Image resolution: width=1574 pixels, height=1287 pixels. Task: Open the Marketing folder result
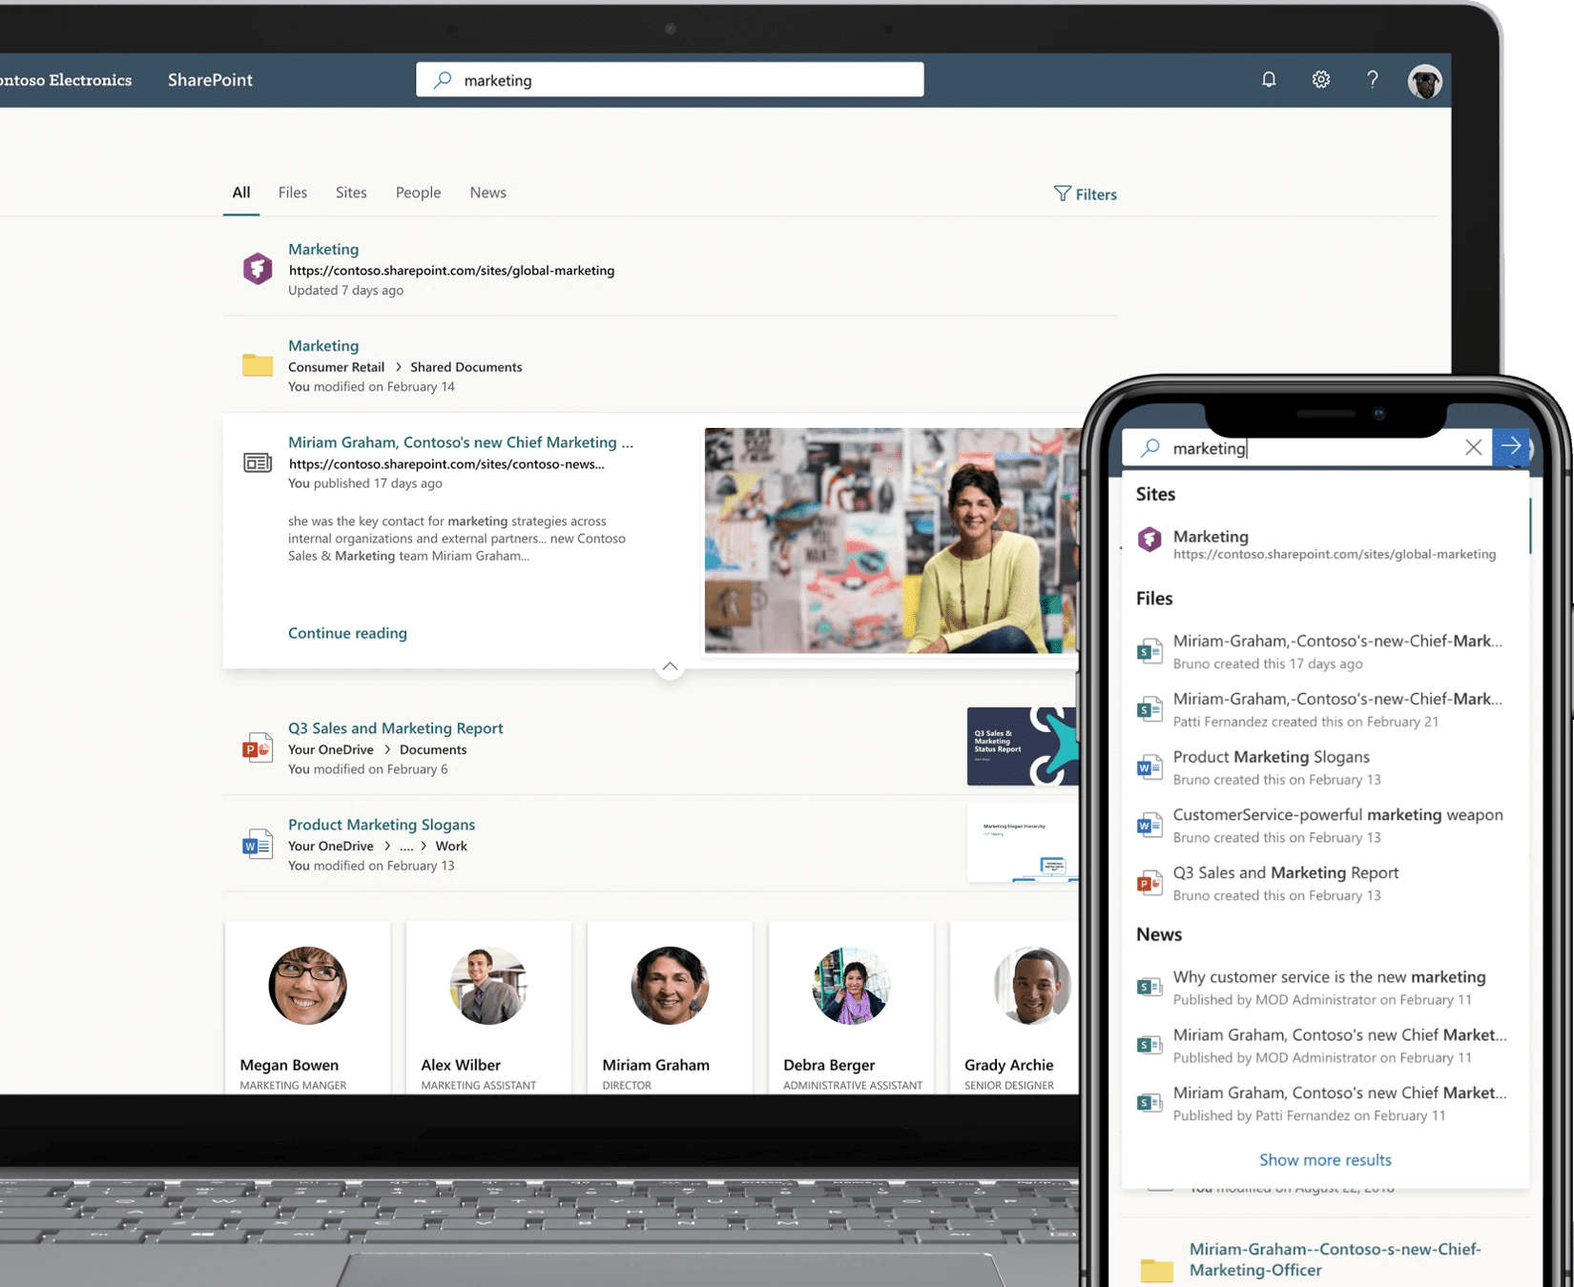323,345
